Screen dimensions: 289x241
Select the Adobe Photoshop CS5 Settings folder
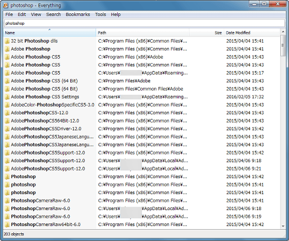click(x=45, y=97)
